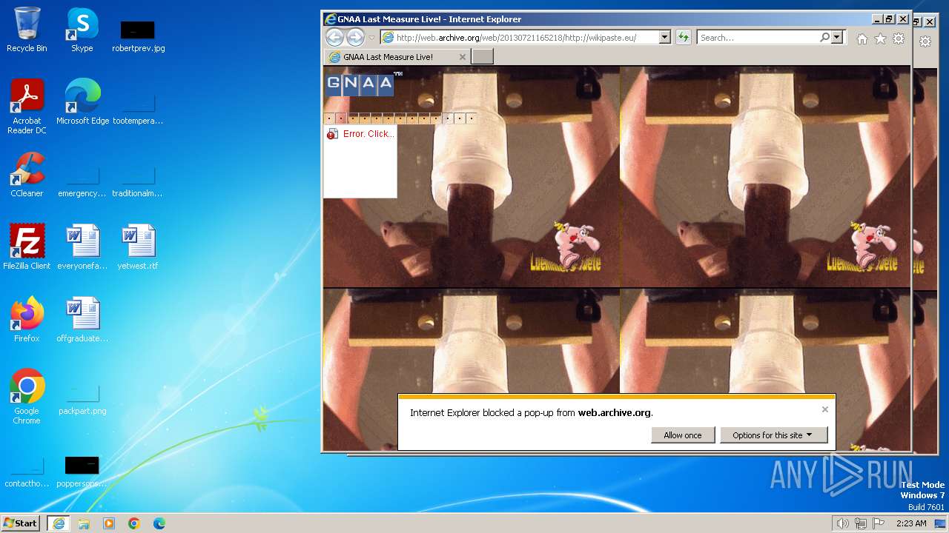Image resolution: width=949 pixels, height=533 pixels.
Task: Select the Microsoft Edge desktop shortcut
Action: tap(82, 102)
